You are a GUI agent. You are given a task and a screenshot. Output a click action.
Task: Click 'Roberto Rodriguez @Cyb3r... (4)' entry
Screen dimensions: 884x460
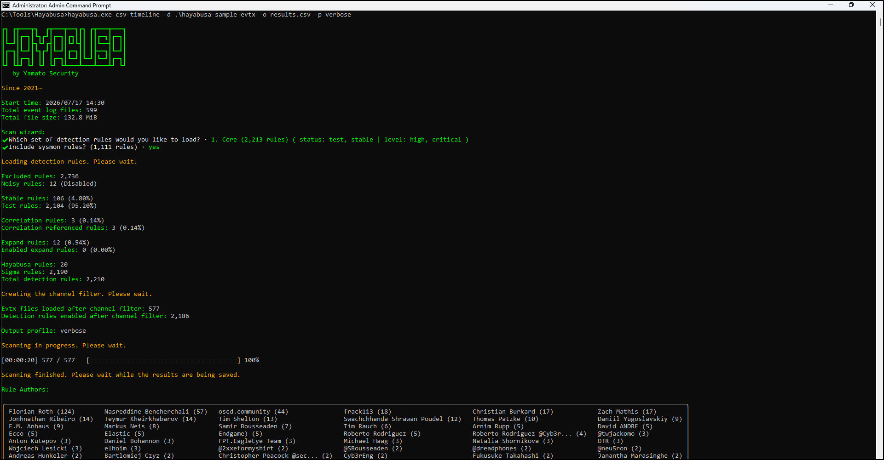530,434
